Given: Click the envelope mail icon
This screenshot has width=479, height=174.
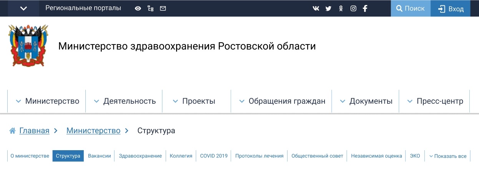Looking at the screenshot, I should tap(163, 8).
